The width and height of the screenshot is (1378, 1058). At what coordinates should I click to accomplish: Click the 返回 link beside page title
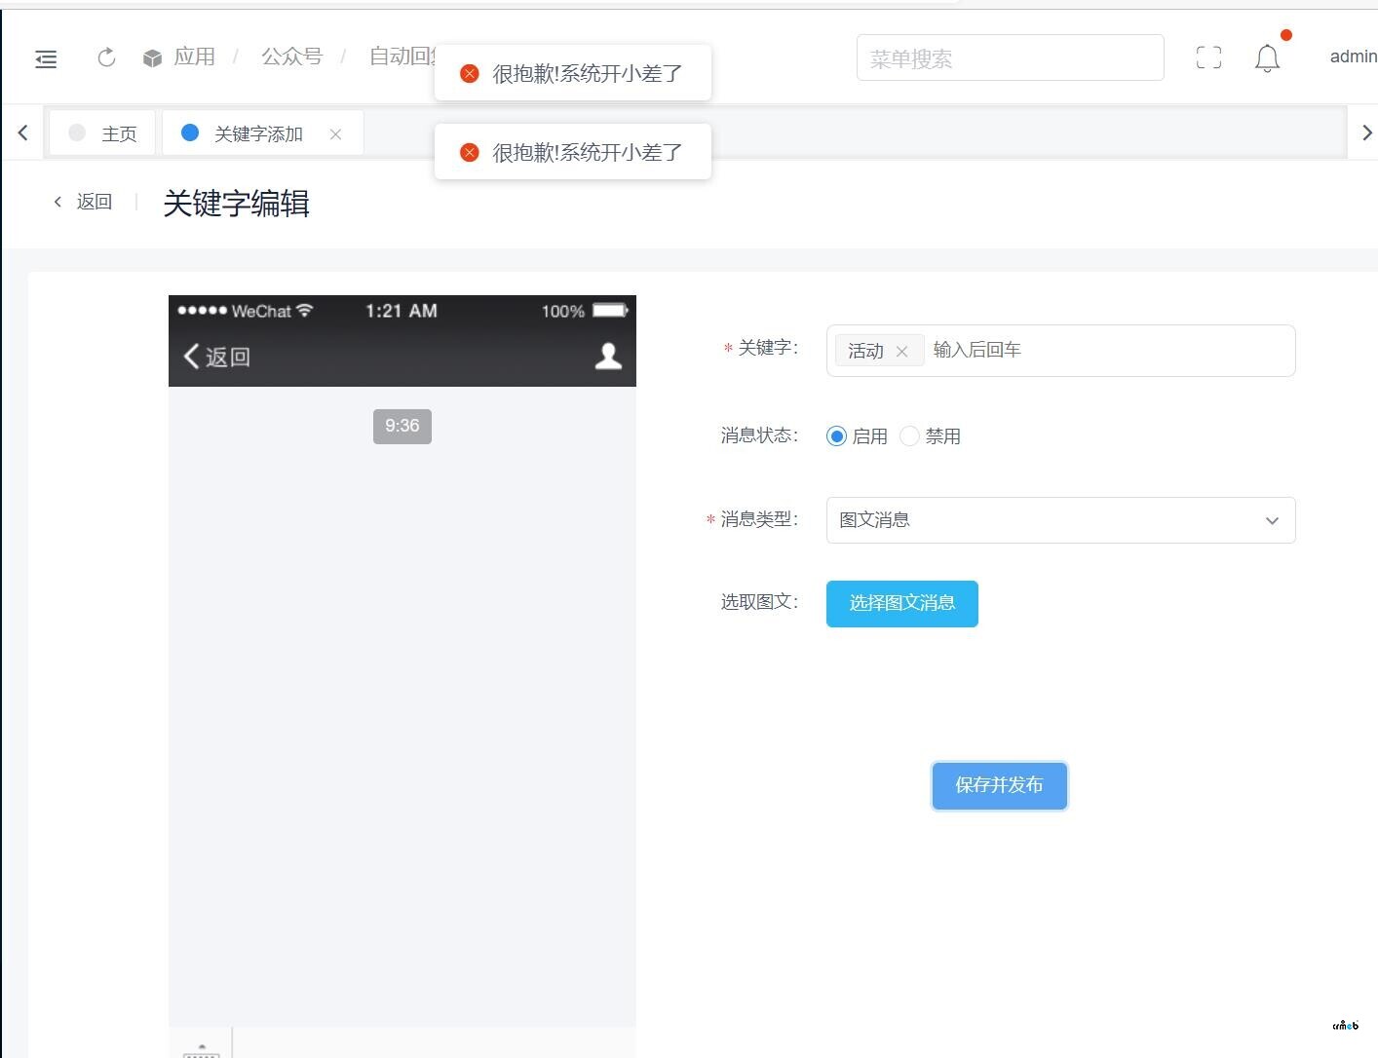pos(84,202)
